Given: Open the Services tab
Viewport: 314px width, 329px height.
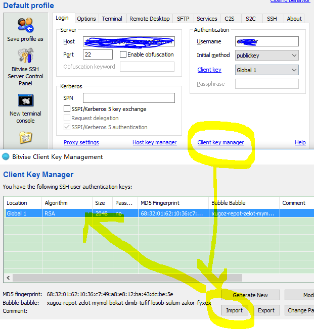Looking at the screenshot, I should click(x=207, y=19).
